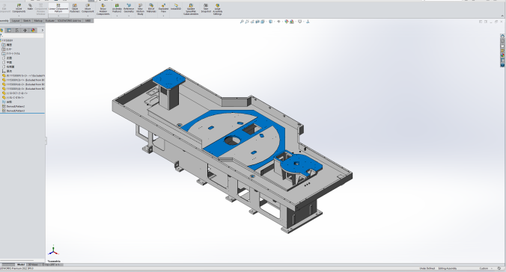506x272 pixels.
Task: Expand Exploded View dropdown arrow
Action: coord(164,16)
